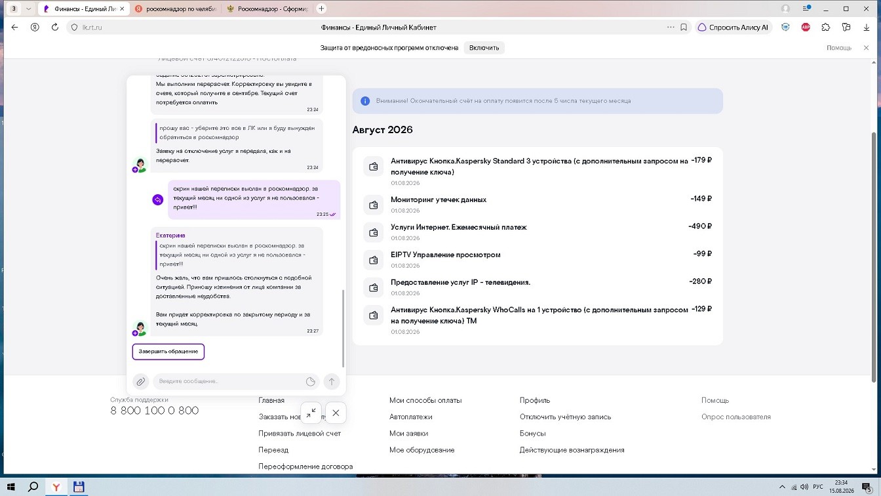This screenshot has height=496, width=881.
Task: Click the info icon in the attention banner
Action: pyautogui.click(x=365, y=101)
